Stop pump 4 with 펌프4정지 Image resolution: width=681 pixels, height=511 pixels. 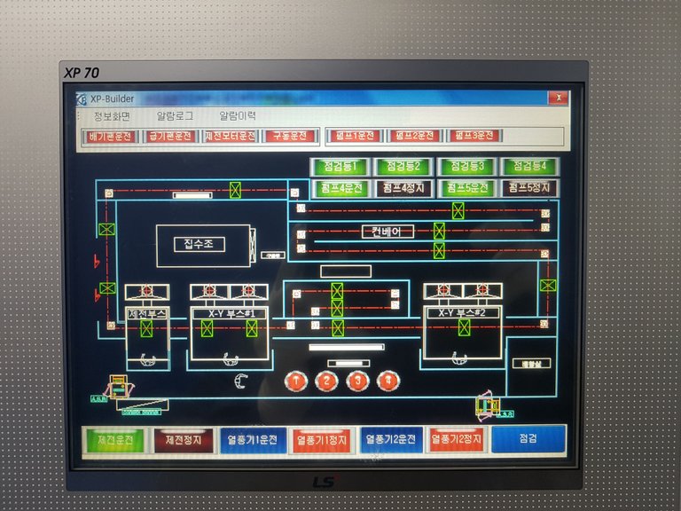(403, 189)
